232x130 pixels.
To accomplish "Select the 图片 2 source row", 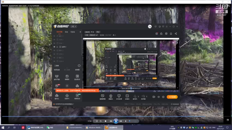I will [x=67, y=50].
